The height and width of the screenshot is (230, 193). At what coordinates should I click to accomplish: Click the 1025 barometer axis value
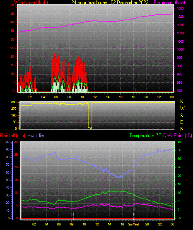(180, 9)
